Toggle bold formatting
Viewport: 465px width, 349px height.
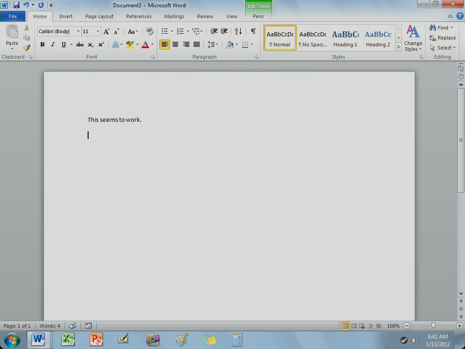click(42, 45)
